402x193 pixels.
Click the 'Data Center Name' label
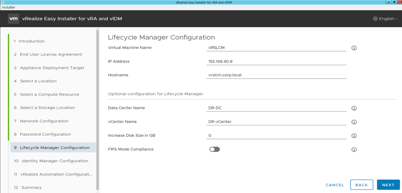point(127,108)
